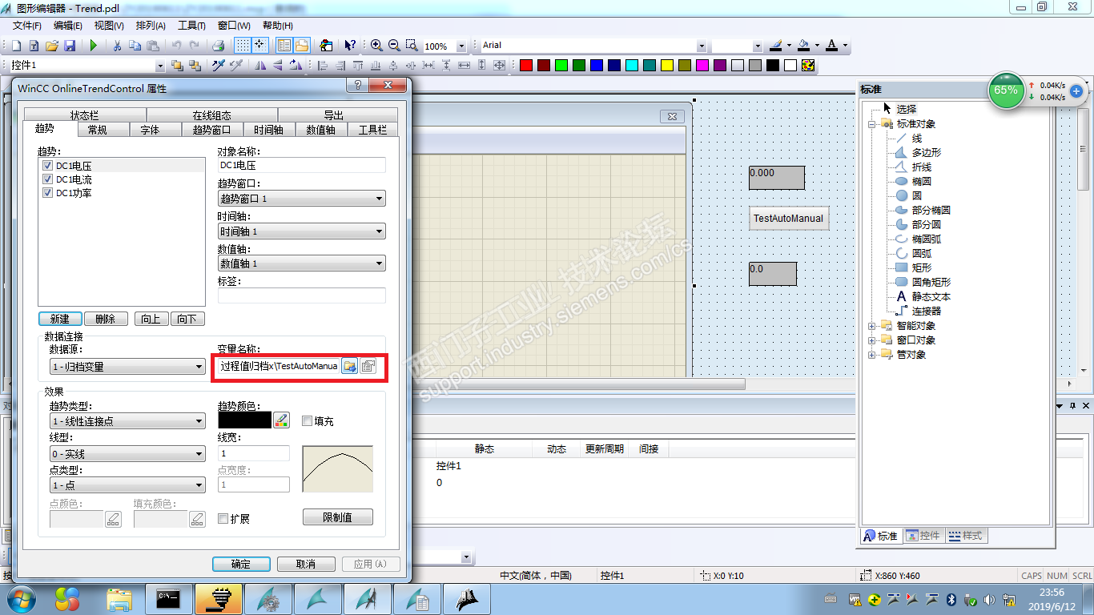Click the 限制值 button
This screenshot has width=1094, height=615.
click(337, 517)
